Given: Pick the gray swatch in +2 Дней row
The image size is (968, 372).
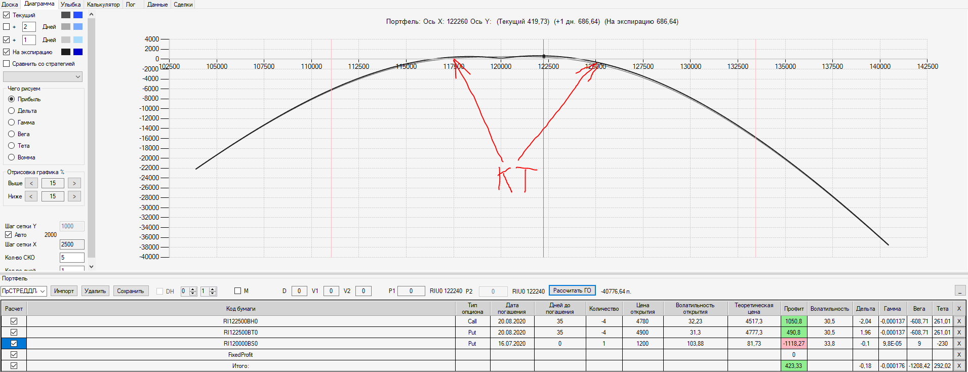Looking at the screenshot, I should coord(66,27).
